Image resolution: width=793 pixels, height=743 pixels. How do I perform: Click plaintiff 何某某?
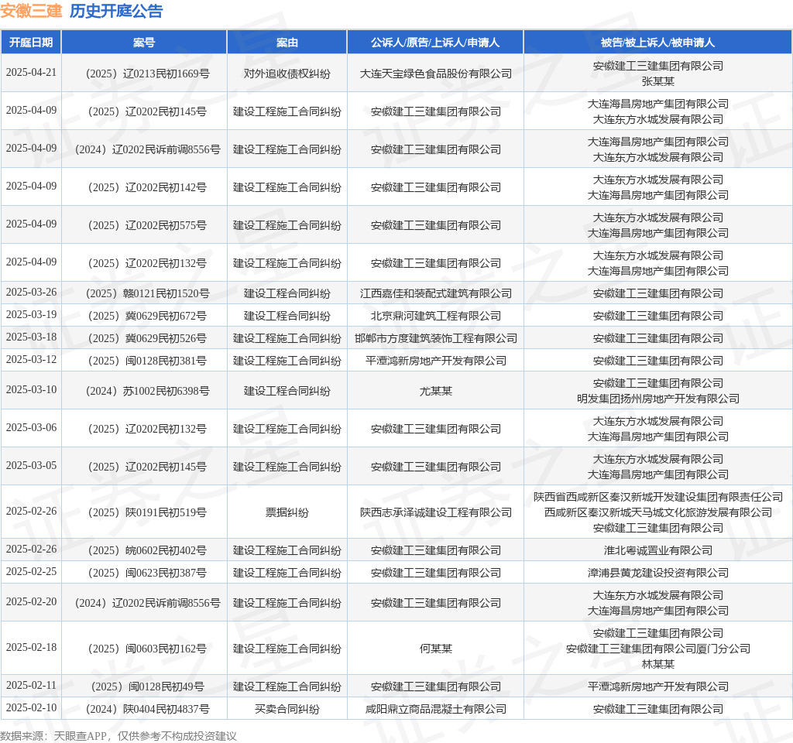point(435,649)
